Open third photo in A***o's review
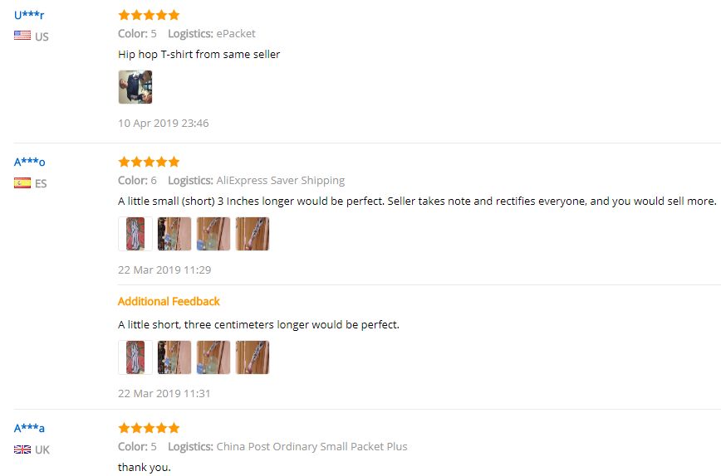 pos(213,234)
